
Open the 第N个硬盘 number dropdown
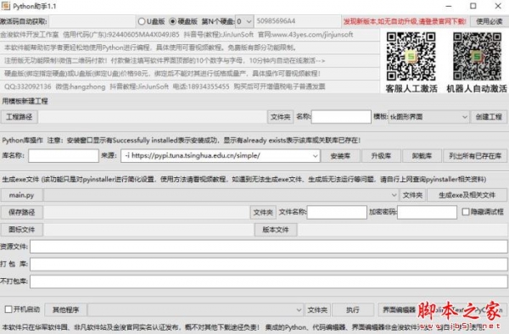pos(244,22)
